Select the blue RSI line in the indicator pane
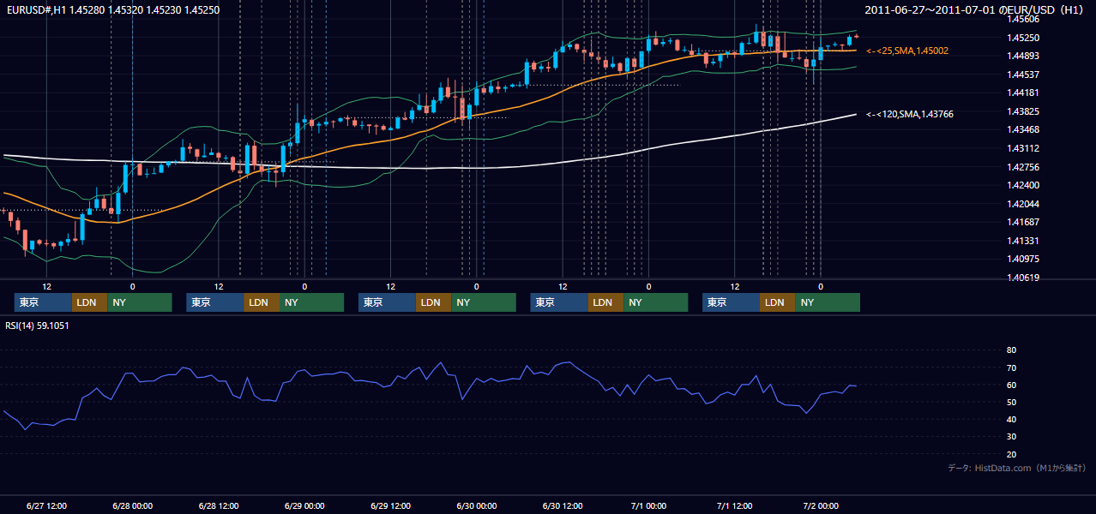The image size is (1096, 514). (x=429, y=374)
